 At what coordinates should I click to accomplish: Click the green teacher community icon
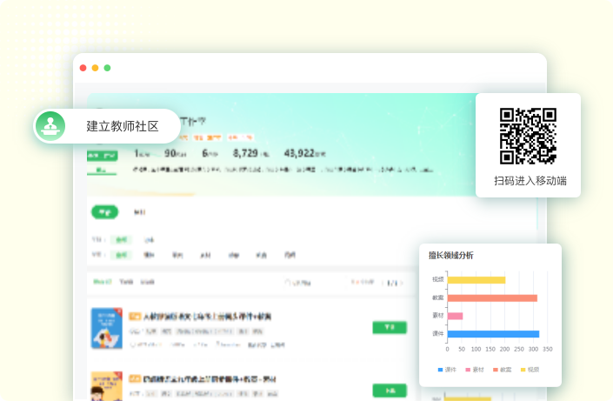50,126
